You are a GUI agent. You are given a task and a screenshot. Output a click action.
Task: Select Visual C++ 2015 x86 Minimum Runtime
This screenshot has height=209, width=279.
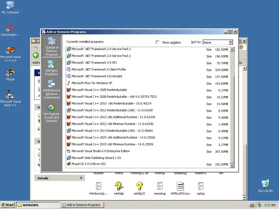pyautogui.click(x=148, y=144)
